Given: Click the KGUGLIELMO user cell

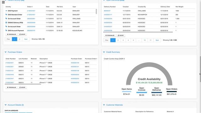Looking at the screenshot, I should [x=77, y=30].
